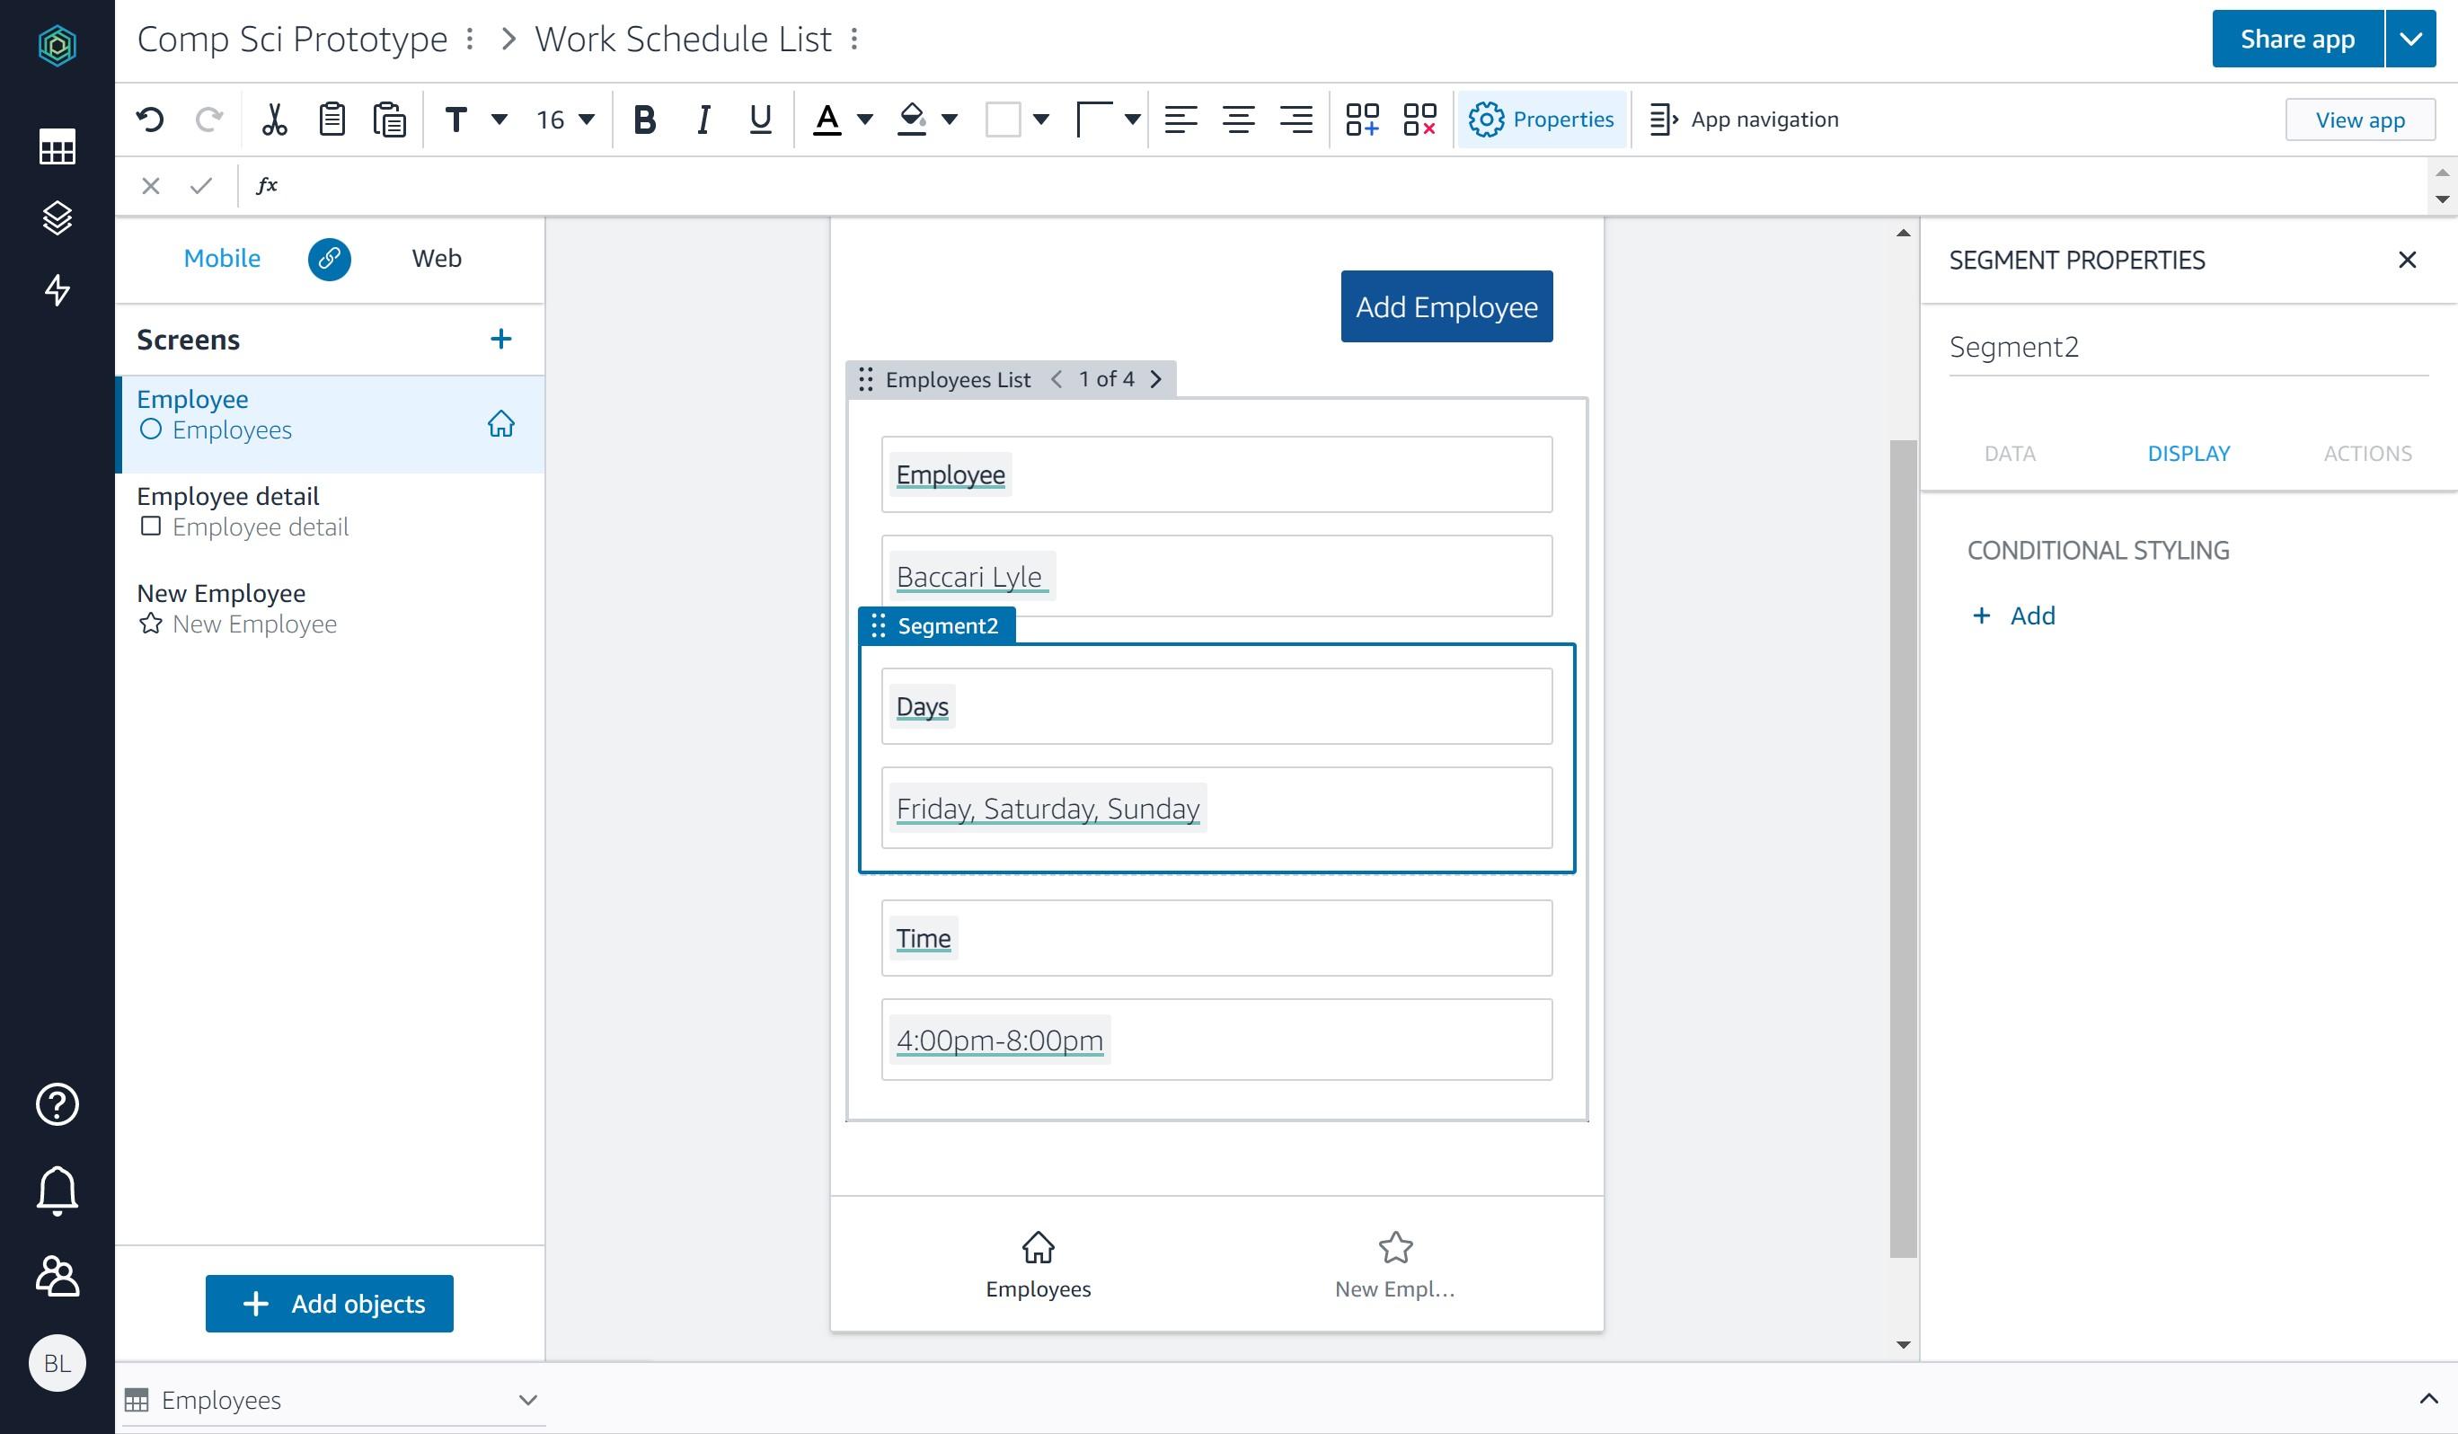Switch to the DATA tab in Segment Properties

coord(2010,453)
